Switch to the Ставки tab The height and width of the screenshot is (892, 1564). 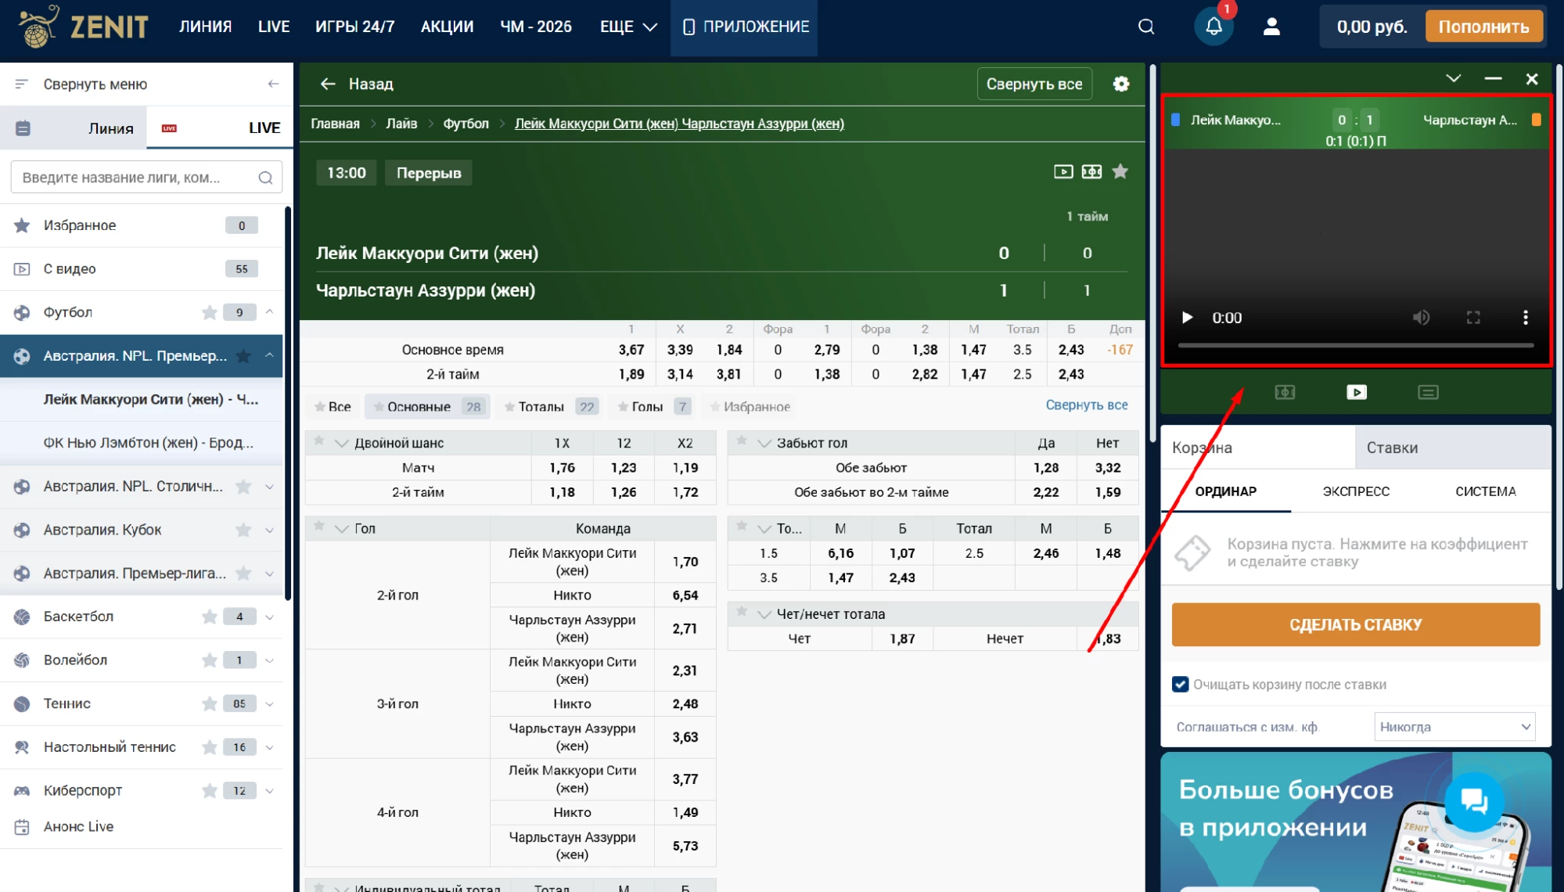point(1453,448)
